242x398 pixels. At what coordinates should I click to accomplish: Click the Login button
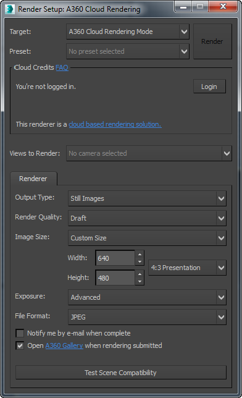(209, 87)
